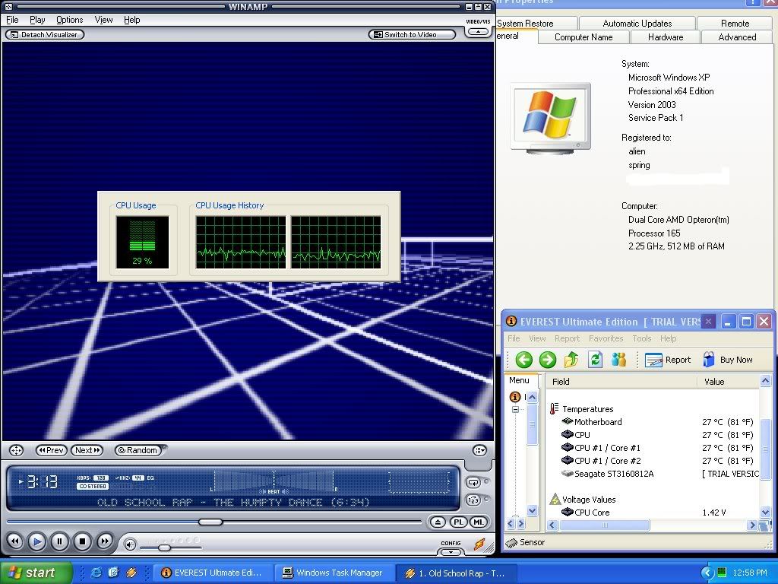Toggle repeat mode in Winamp
Viewport: 778px width, 584px height.
473,482
